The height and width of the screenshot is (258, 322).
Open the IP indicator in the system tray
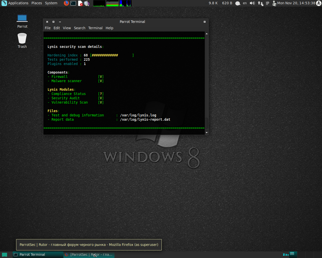(x=268, y=3)
